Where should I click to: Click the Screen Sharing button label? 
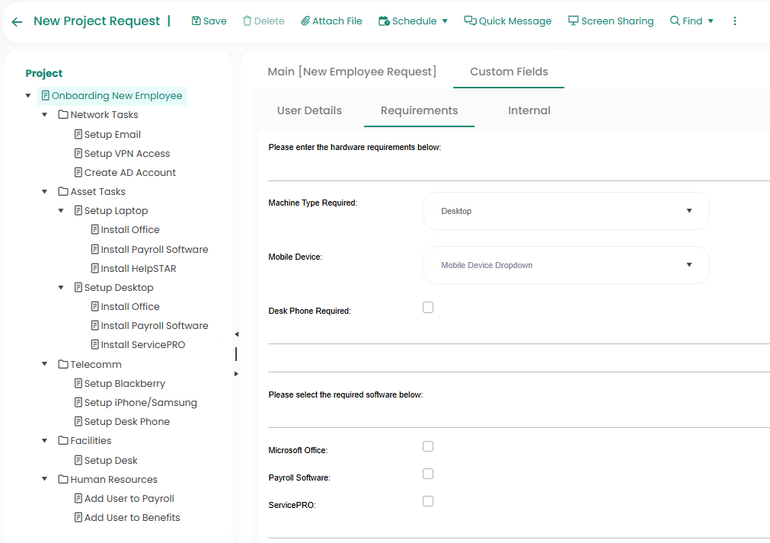617,21
